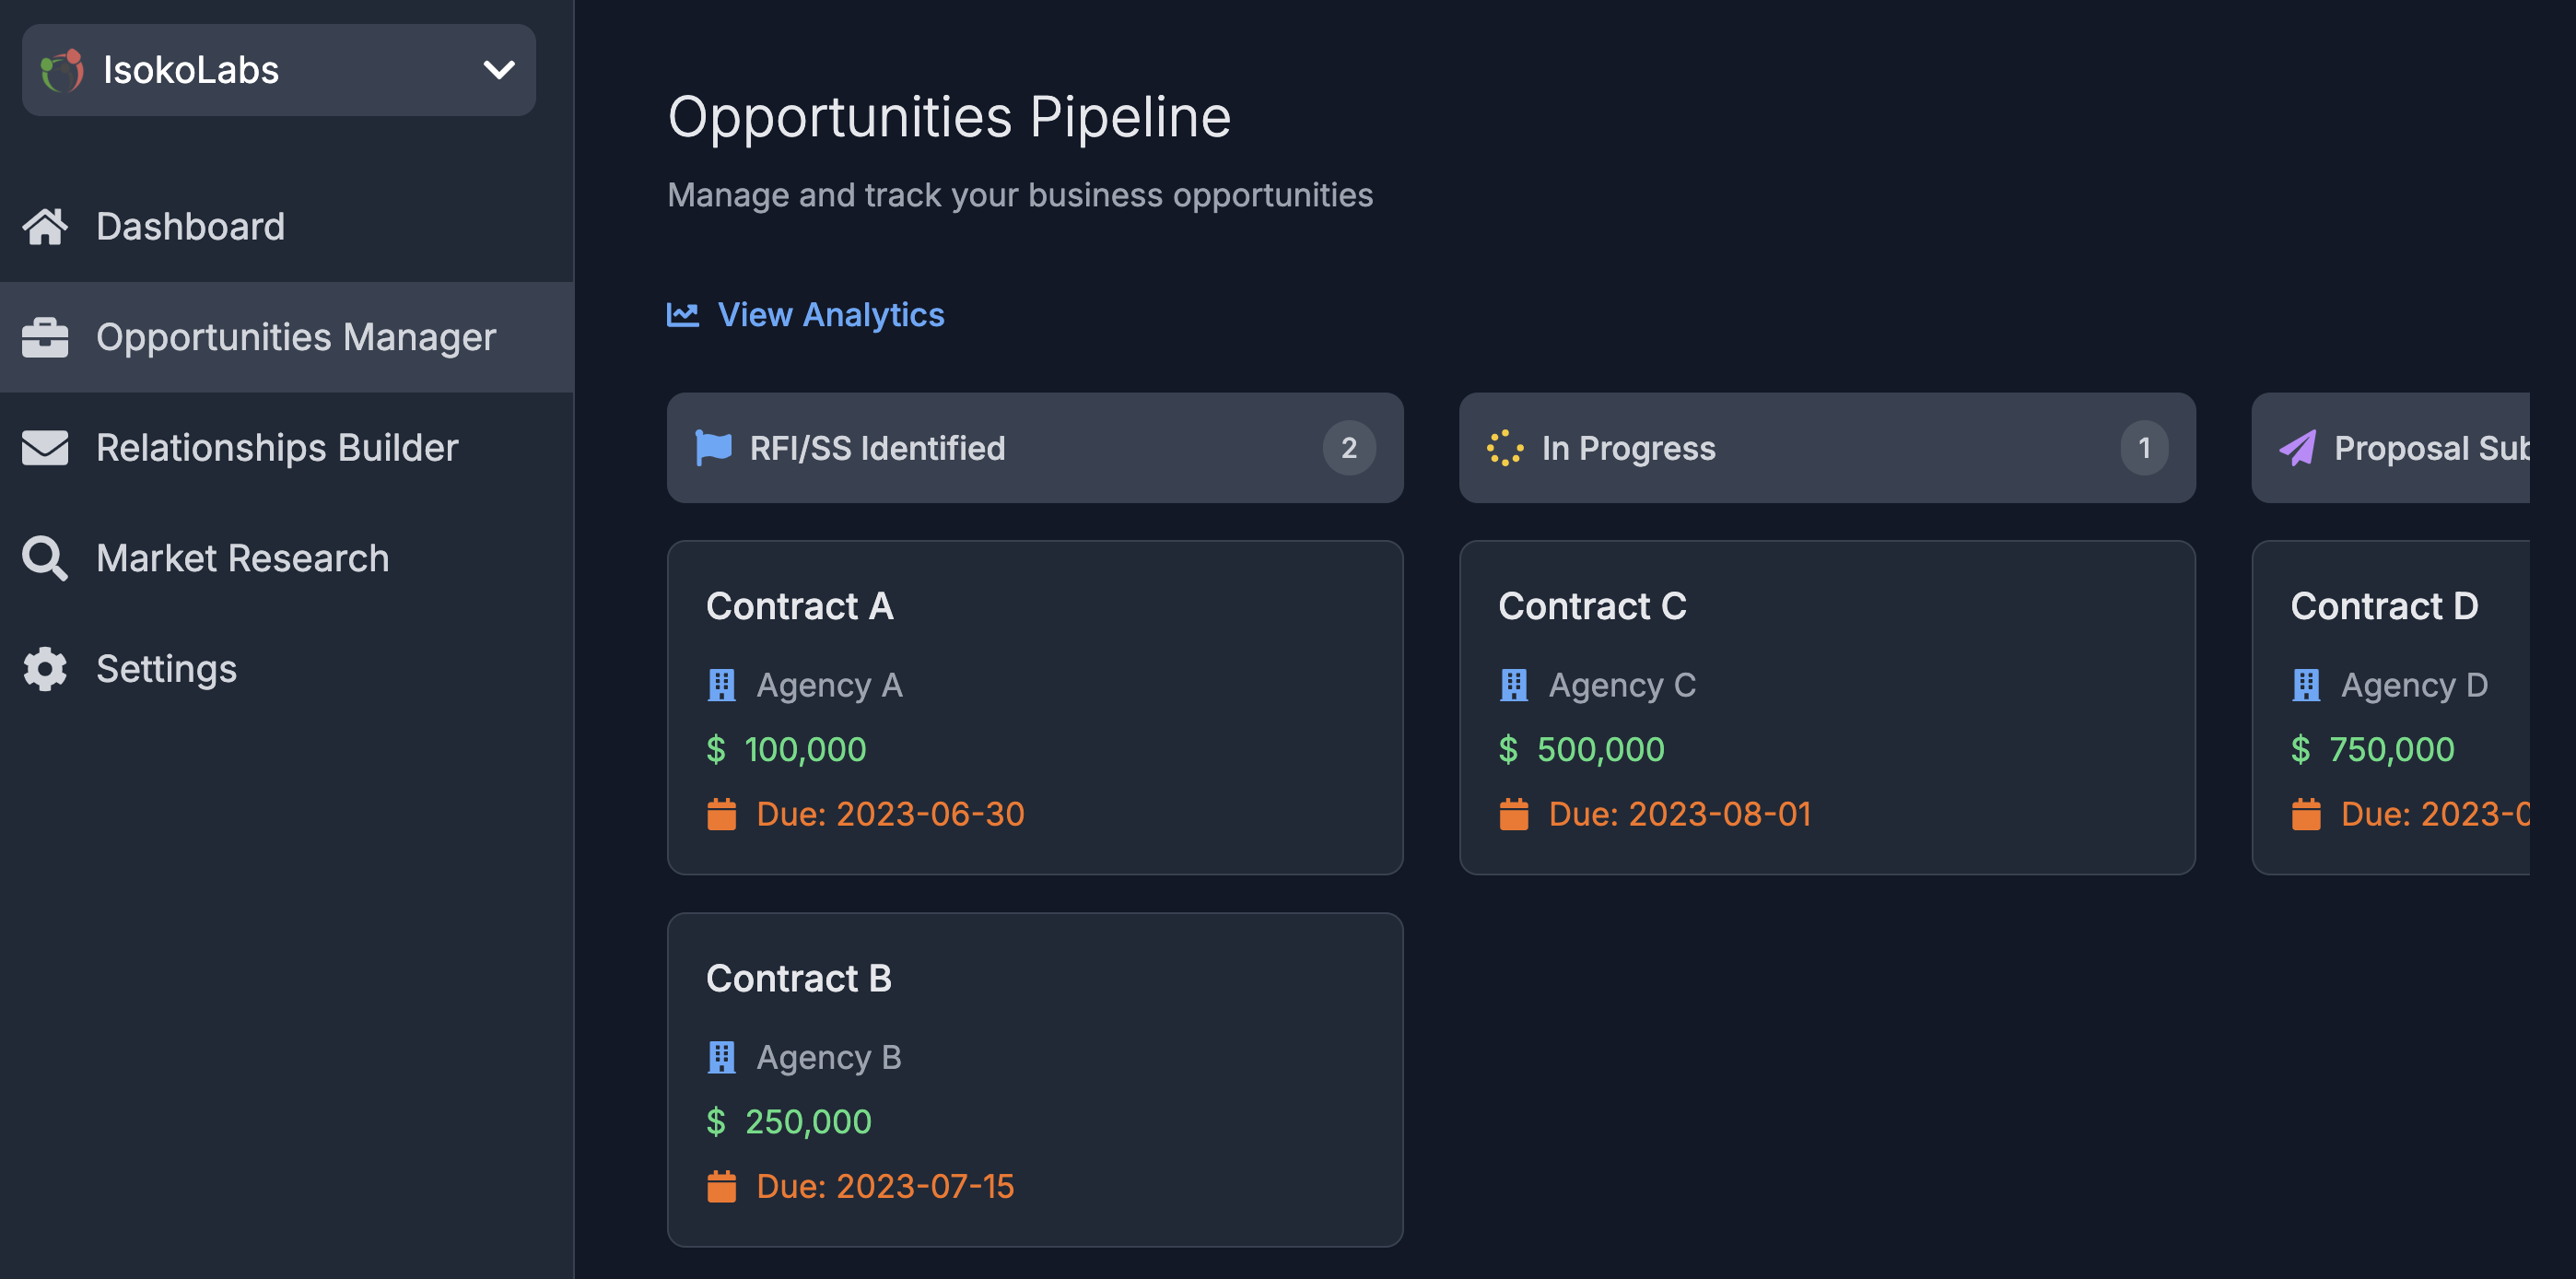Click the Settings gear icon
Screen dimensions: 2576x1279
click(x=42, y=669)
